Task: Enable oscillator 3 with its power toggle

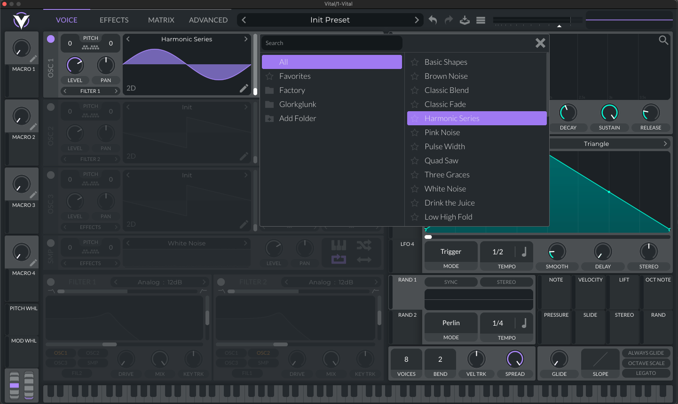Action: point(51,175)
